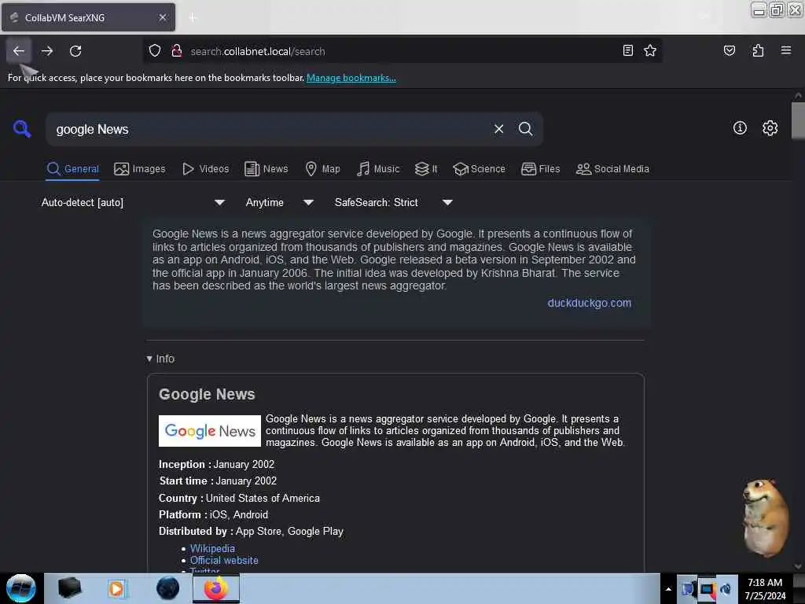Bookmark this page with the star icon

[650, 51]
